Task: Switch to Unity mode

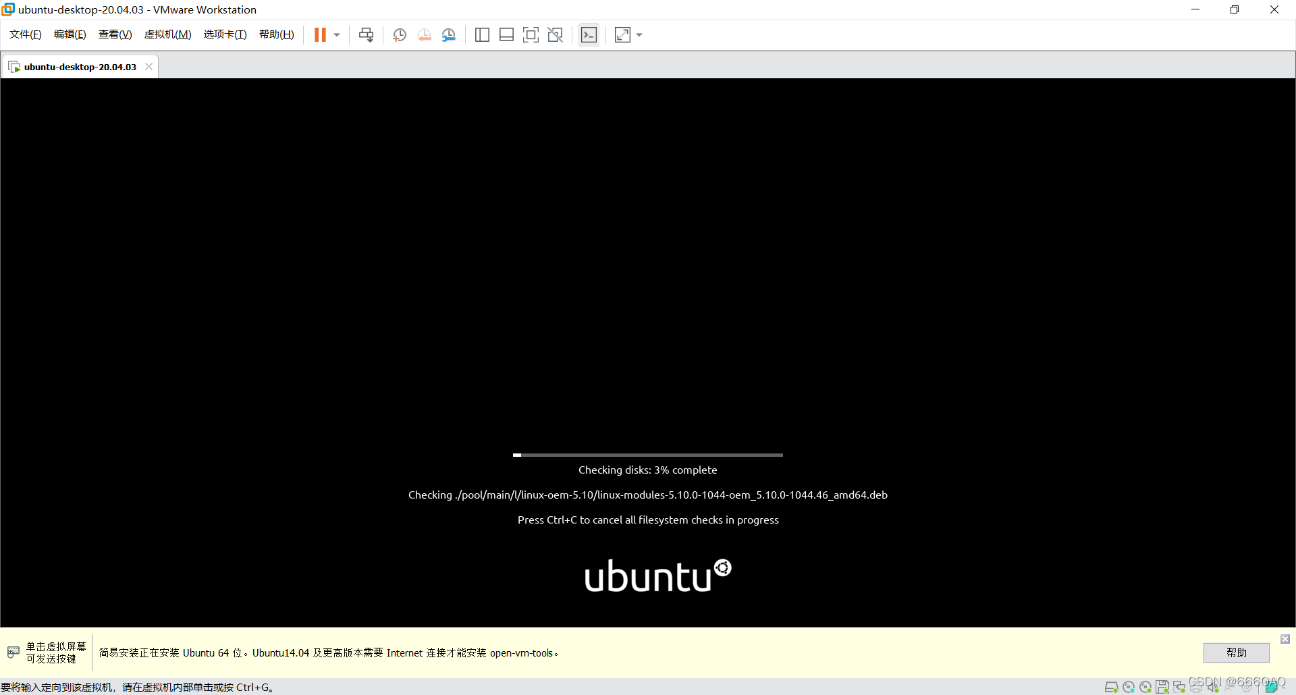Action: tap(555, 34)
